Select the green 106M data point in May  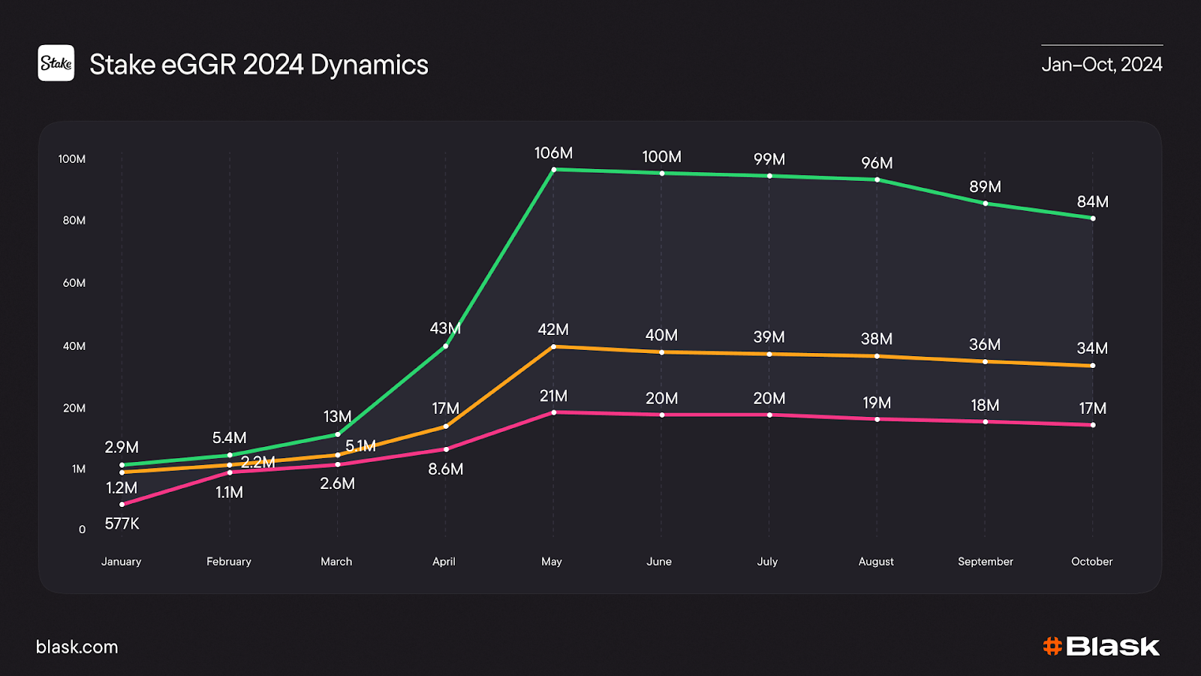pyautogui.click(x=554, y=170)
